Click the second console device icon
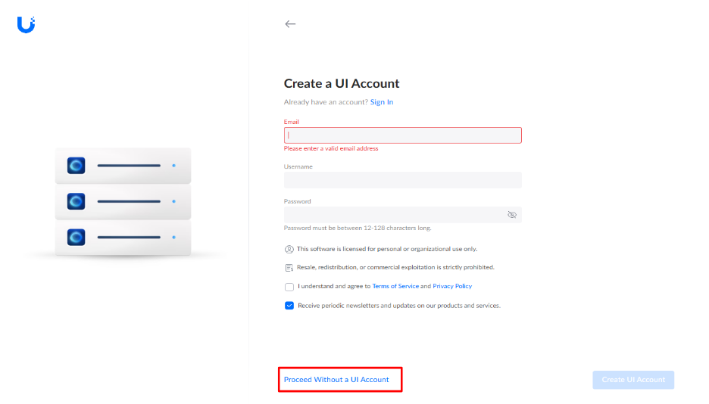 point(76,201)
